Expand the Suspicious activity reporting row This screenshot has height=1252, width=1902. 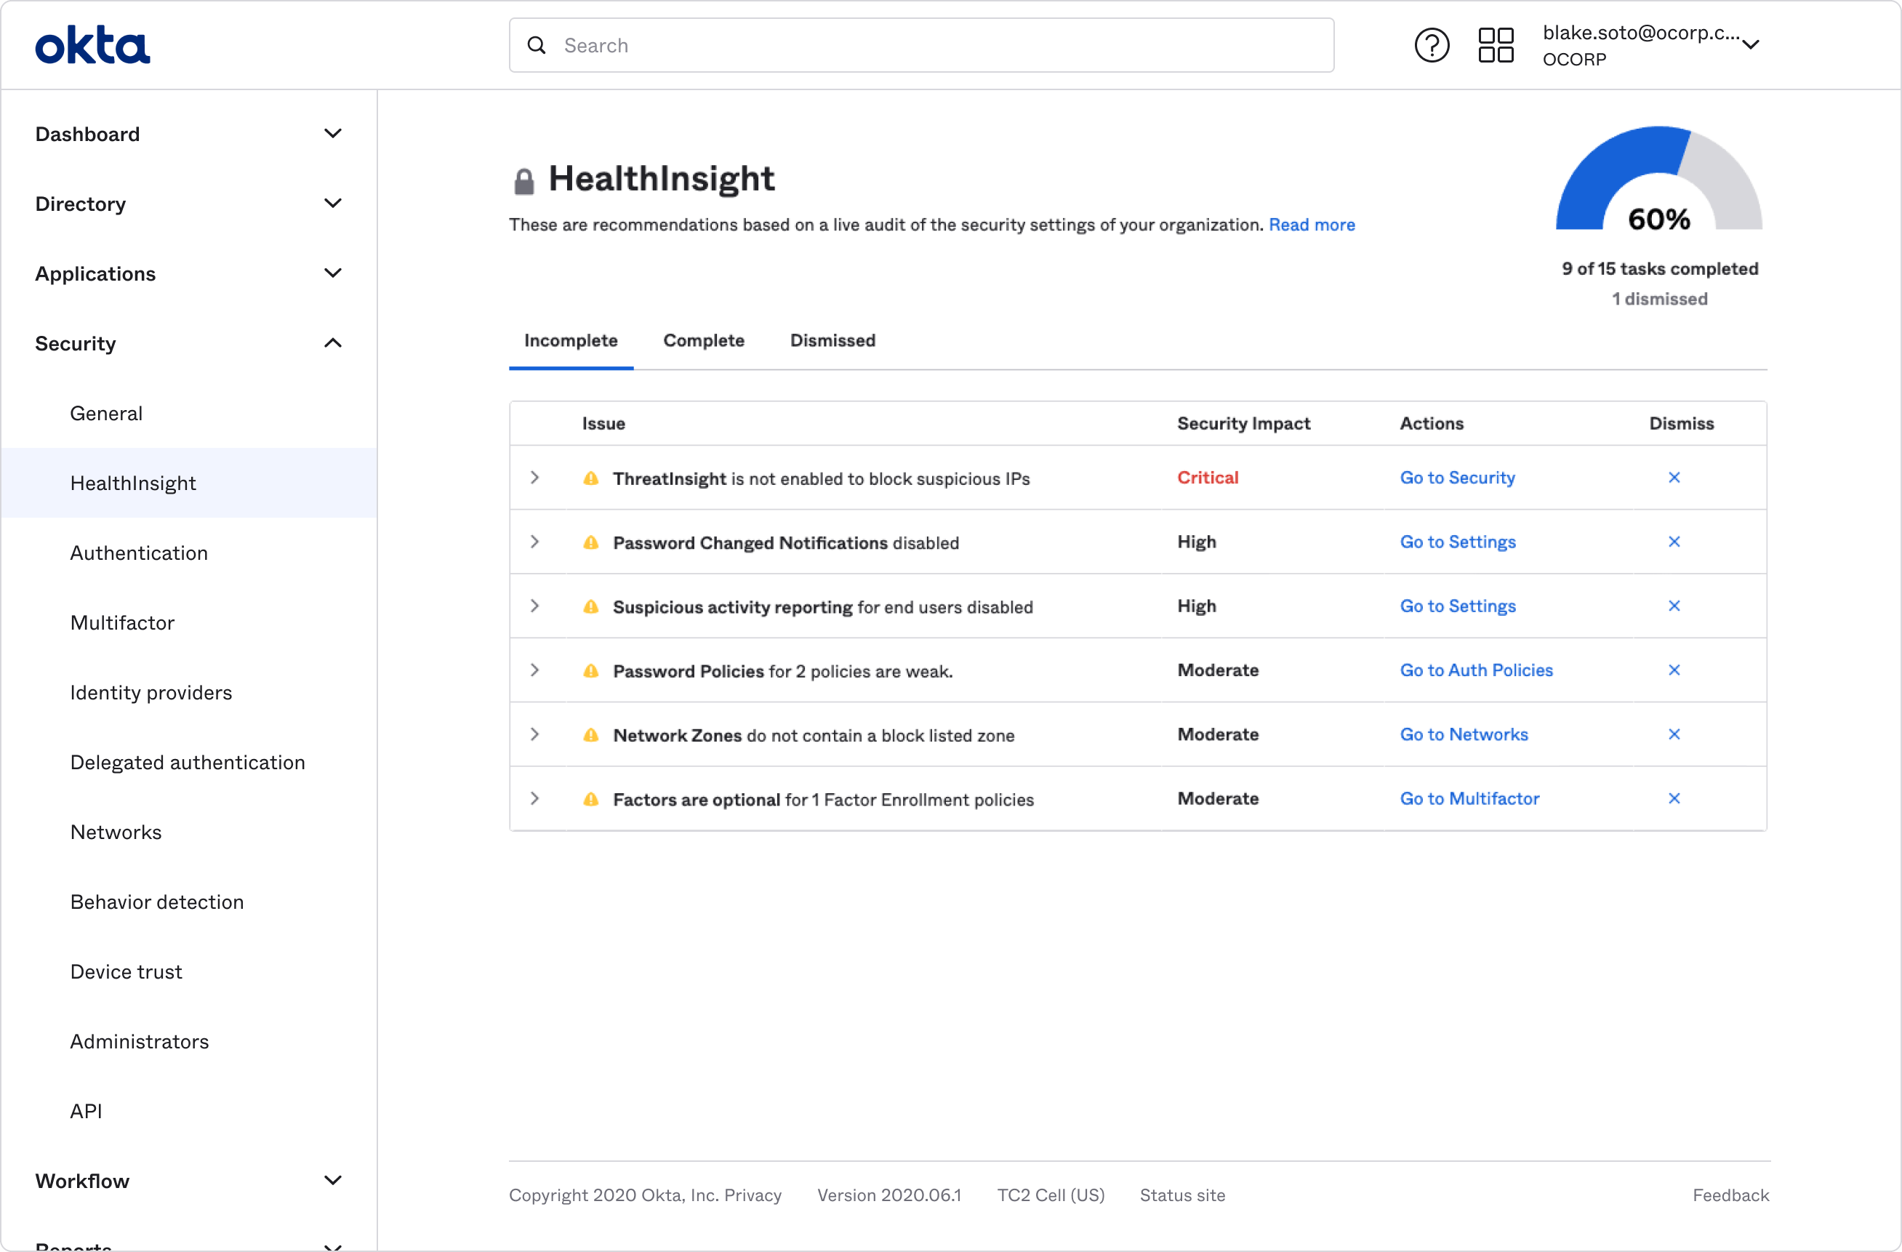pos(535,606)
